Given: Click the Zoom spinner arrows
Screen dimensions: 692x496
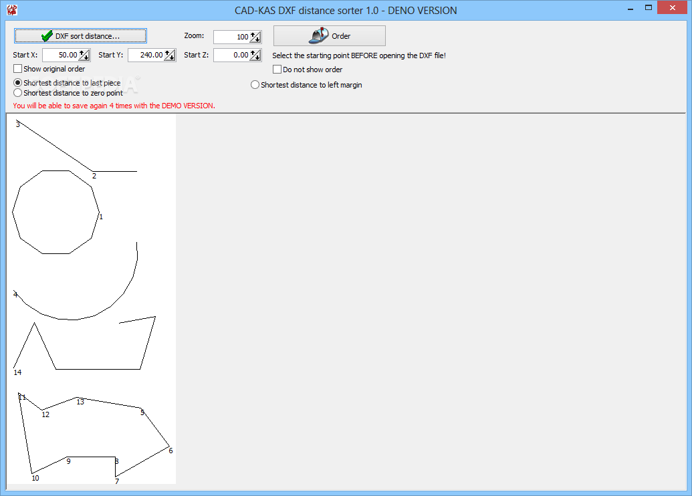Looking at the screenshot, I should 255,37.
